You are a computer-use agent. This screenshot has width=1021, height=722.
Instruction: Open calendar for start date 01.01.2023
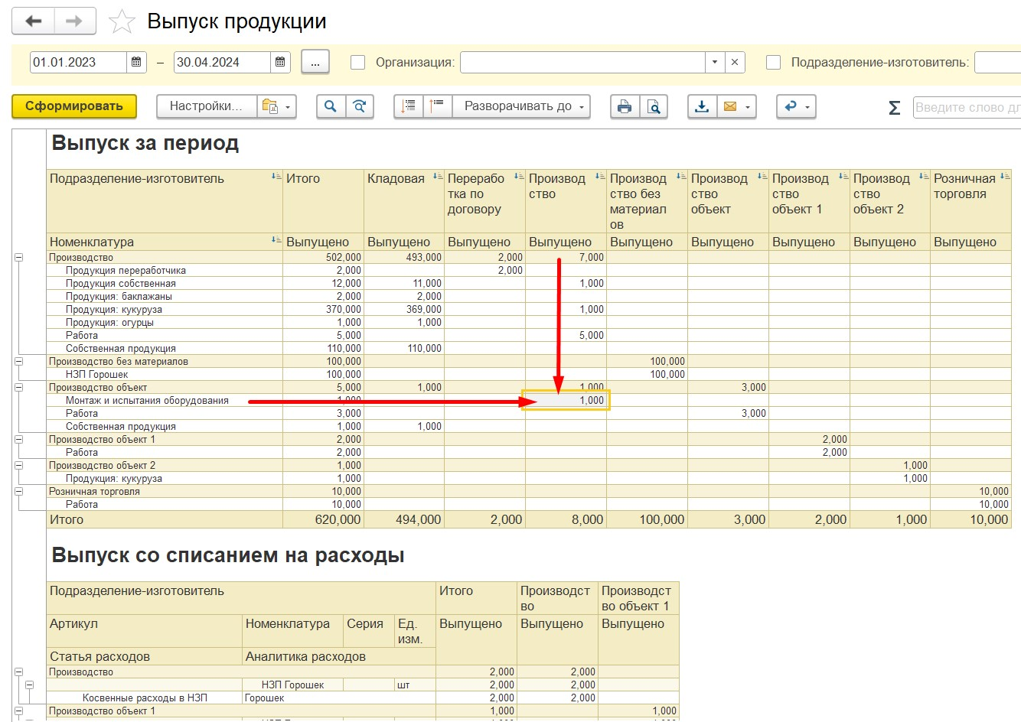tap(136, 63)
